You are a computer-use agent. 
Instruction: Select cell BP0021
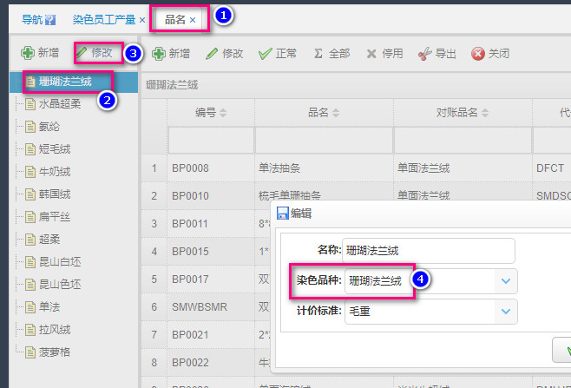pos(211,335)
